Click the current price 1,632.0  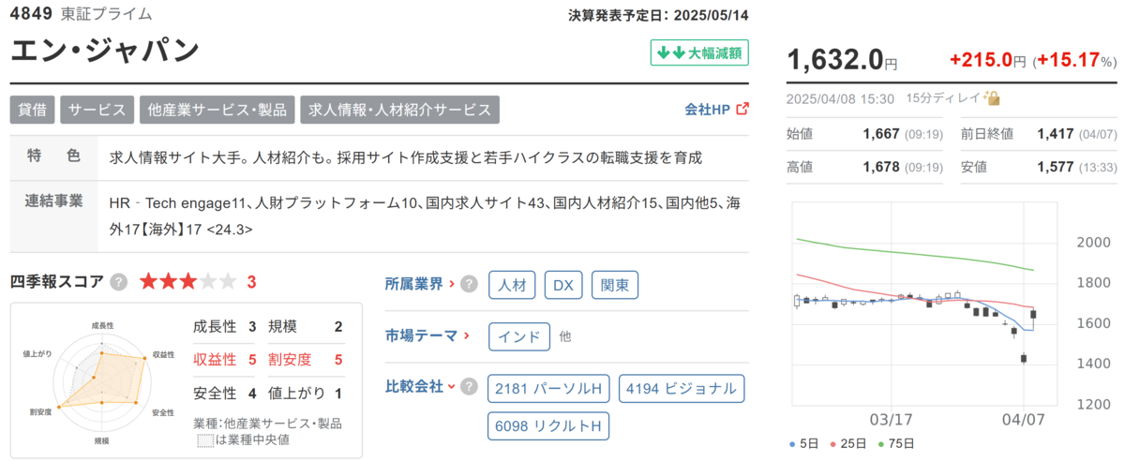pyautogui.click(x=834, y=61)
